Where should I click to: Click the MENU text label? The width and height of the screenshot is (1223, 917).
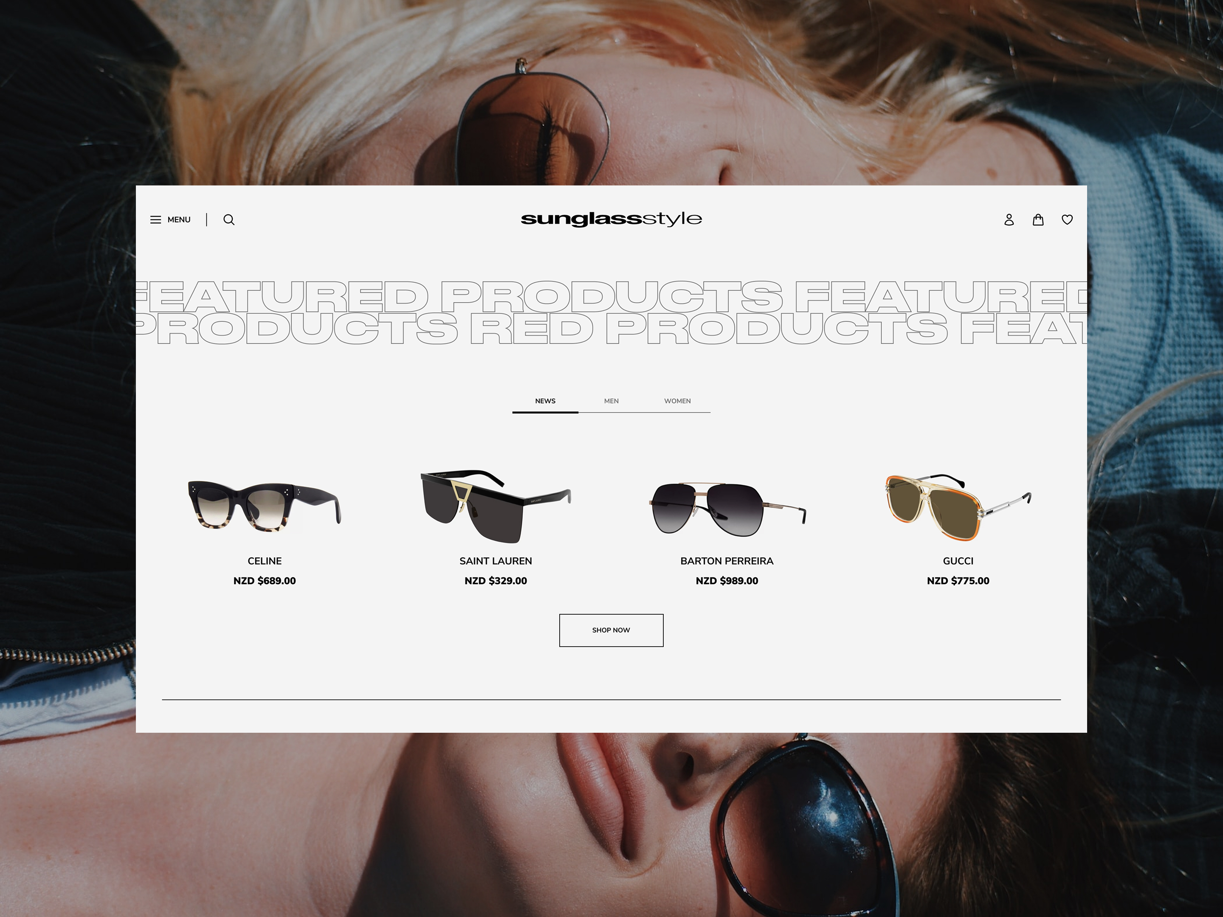(179, 219)
